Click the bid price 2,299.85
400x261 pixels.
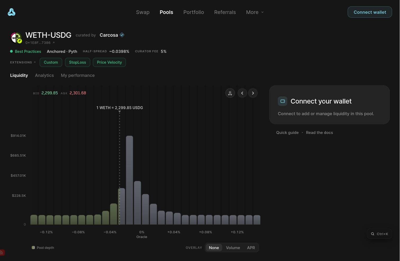pos(50,93)
